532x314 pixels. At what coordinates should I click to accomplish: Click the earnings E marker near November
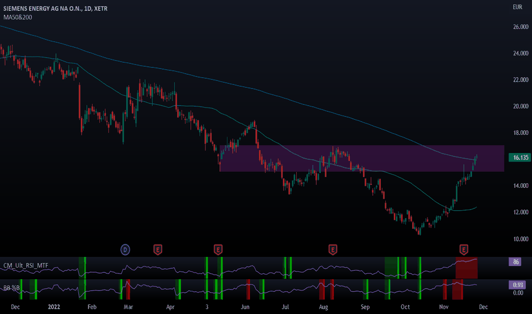[x=464, y=250]
